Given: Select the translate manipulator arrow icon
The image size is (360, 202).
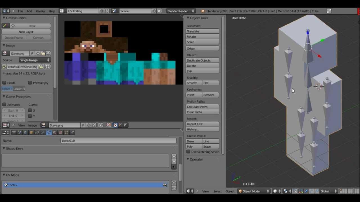Looking at the screenshot, I should coord(306,191).
